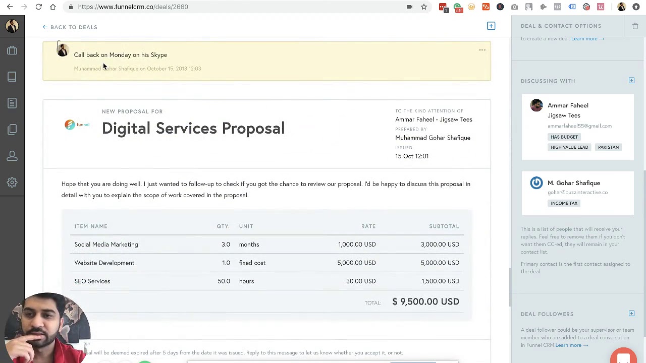Open contacts person icon in sidebar
646x363 pixels.
pos(12,156)
